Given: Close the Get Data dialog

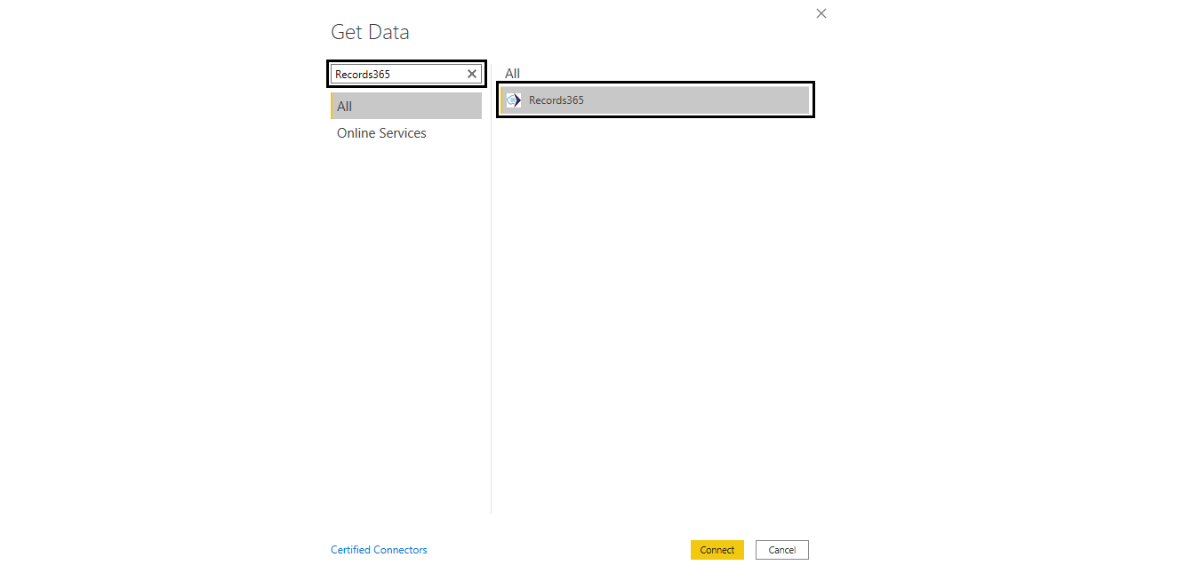Looking at the screenshot, I should [821, 13].
